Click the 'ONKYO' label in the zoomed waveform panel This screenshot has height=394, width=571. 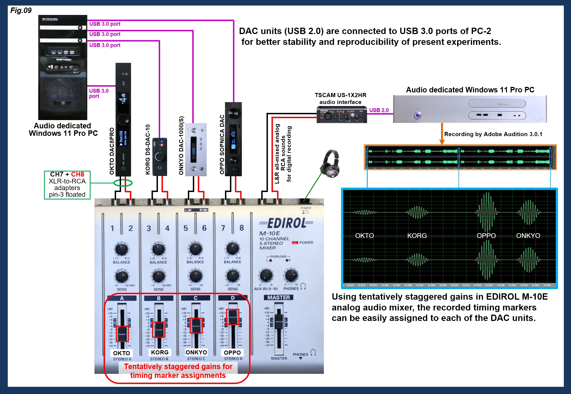pos(528,235)
